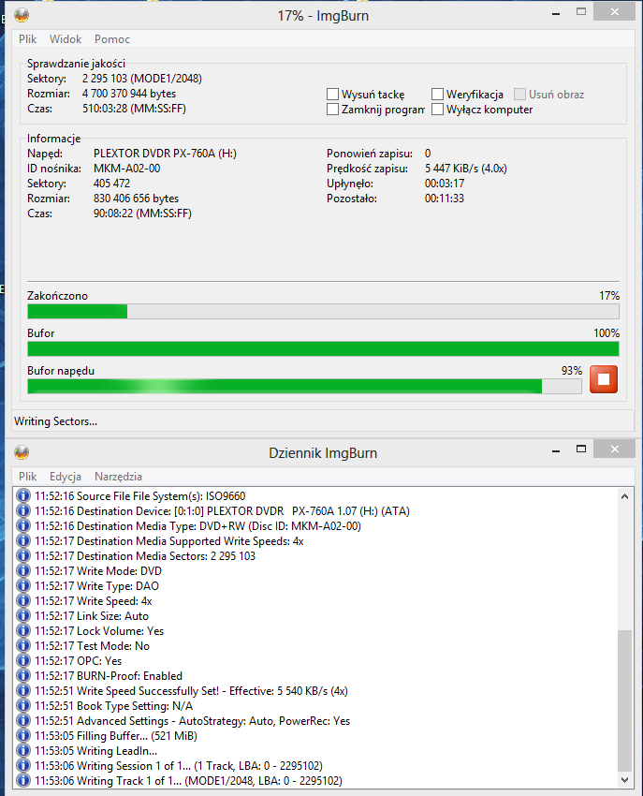Click info icon beside Write Speed Successfully Set entry
Viewport: 643px width, 796px height.
click(x=22, y=690)
